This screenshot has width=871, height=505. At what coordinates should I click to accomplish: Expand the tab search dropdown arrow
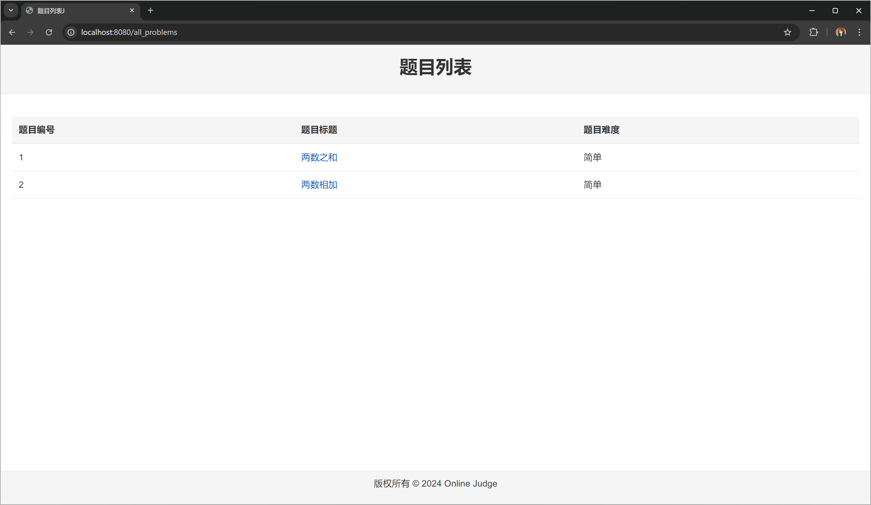coord(11,10)
